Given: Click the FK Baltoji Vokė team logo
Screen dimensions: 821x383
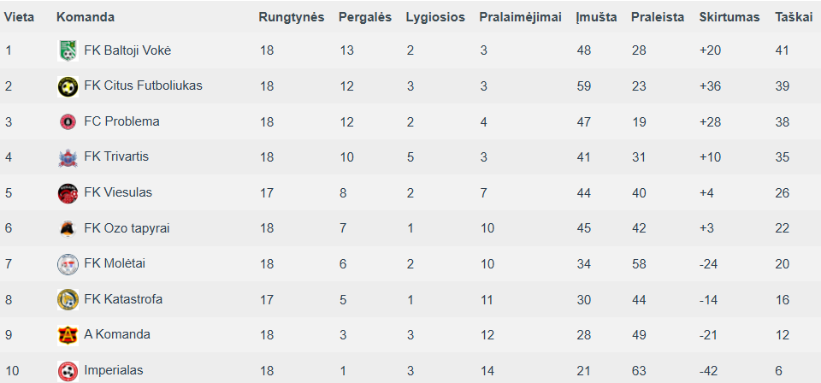Looking at the screenshot, I should pos(68,50).
